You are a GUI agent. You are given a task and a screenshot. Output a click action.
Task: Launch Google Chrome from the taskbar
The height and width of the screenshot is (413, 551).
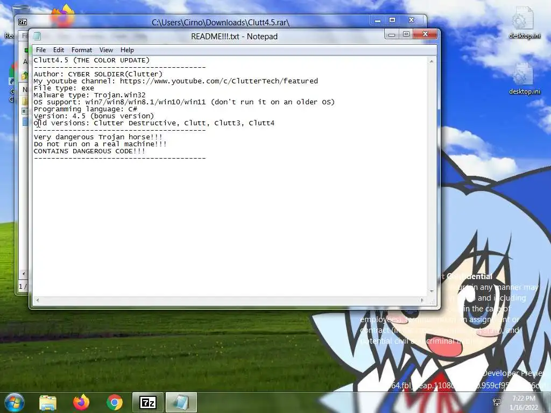point(115,402)
